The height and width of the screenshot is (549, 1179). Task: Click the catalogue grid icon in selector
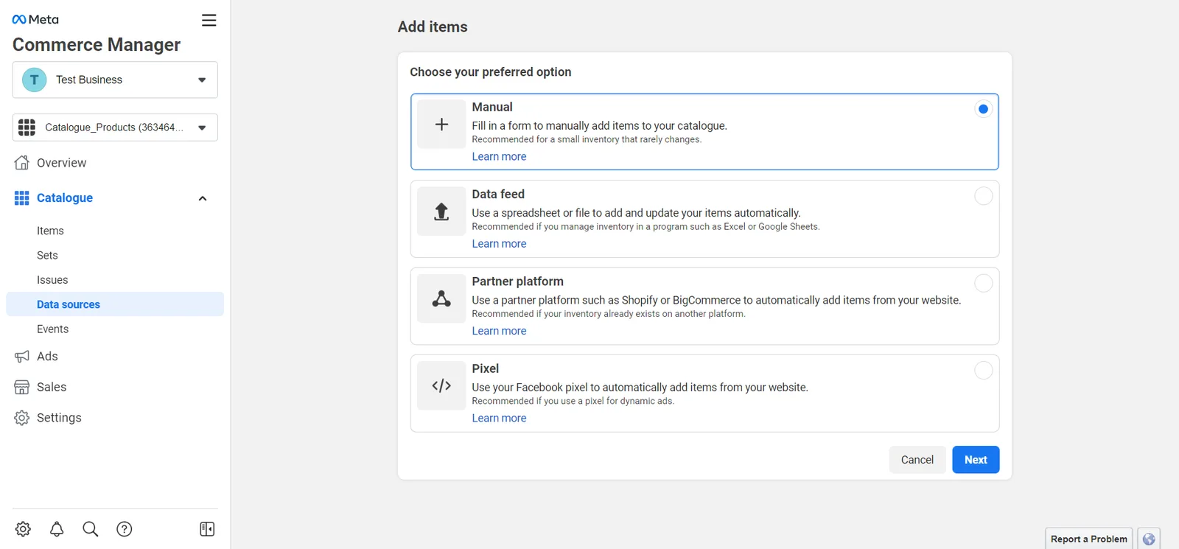(27, 127)
